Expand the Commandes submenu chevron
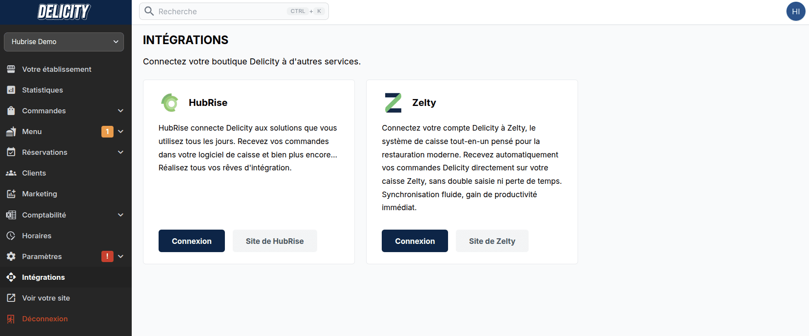This screenshot has height=336, width=809. tap(121, 111)
